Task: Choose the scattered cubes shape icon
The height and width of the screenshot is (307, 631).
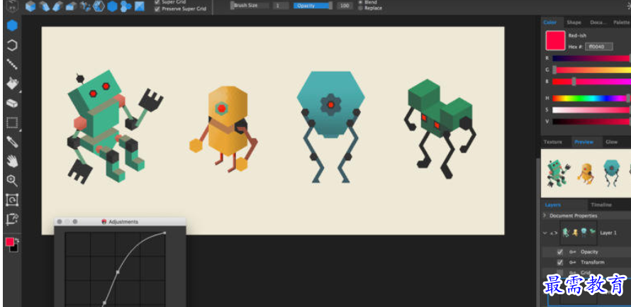Action: (85, 6)
